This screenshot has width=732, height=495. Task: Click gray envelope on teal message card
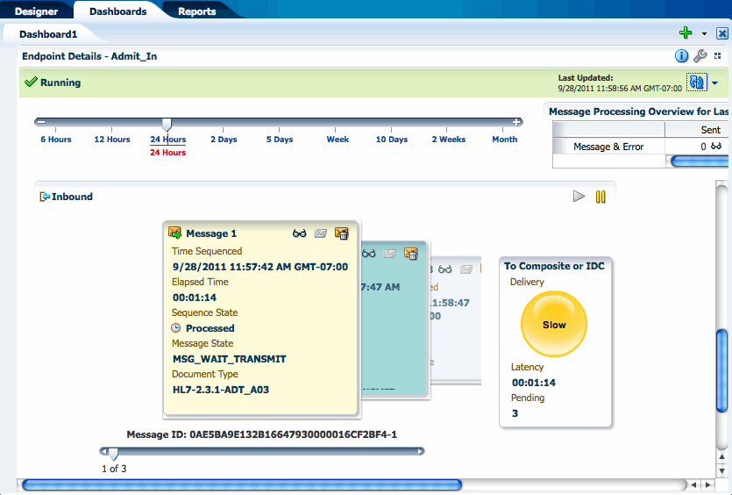click(389, 254)
